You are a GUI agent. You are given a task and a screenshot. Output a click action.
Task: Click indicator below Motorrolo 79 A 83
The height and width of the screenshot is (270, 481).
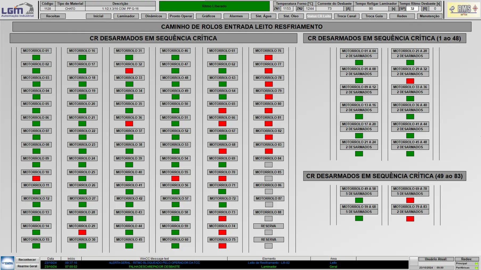coord(410,219)
